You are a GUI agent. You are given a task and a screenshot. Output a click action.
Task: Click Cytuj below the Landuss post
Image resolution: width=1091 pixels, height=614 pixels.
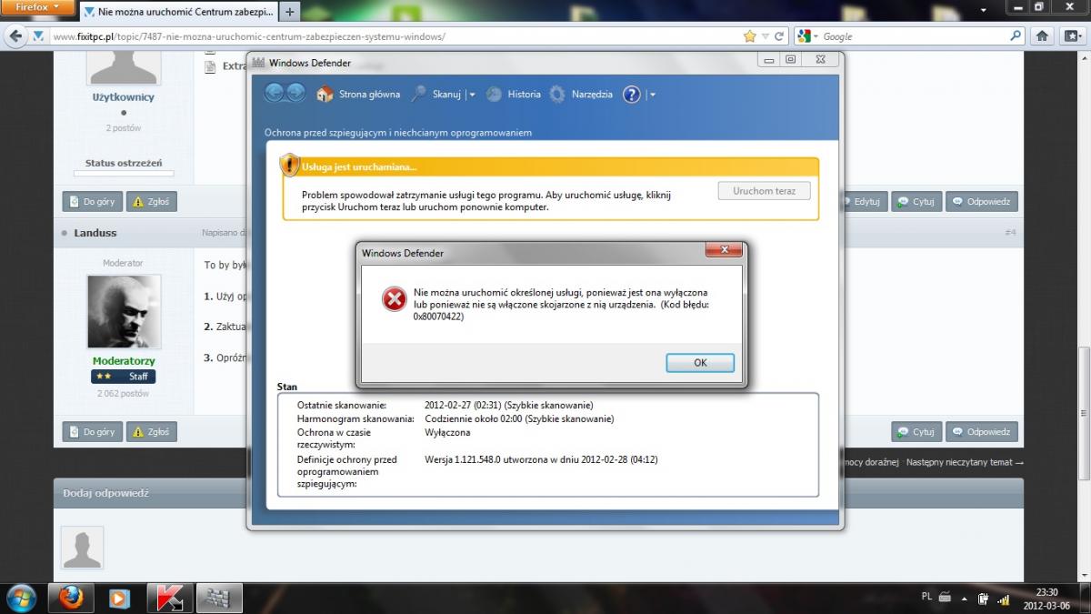[x=916, y=432]
